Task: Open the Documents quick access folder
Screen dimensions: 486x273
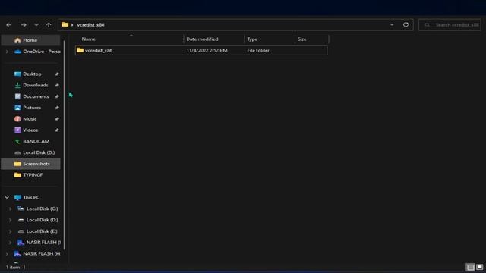Action: (x=32, y=96)
